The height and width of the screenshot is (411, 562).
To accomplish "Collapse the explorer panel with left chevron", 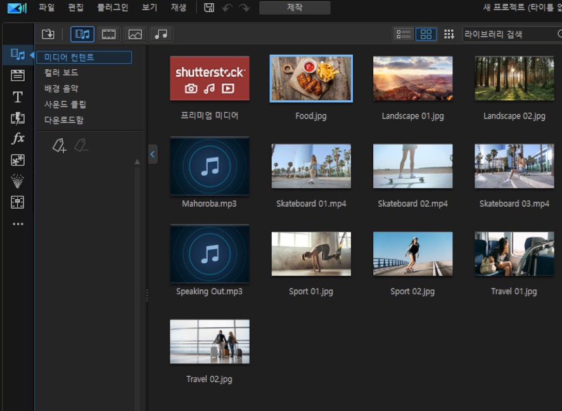I will pyautogui.click(x=153, y=154).
